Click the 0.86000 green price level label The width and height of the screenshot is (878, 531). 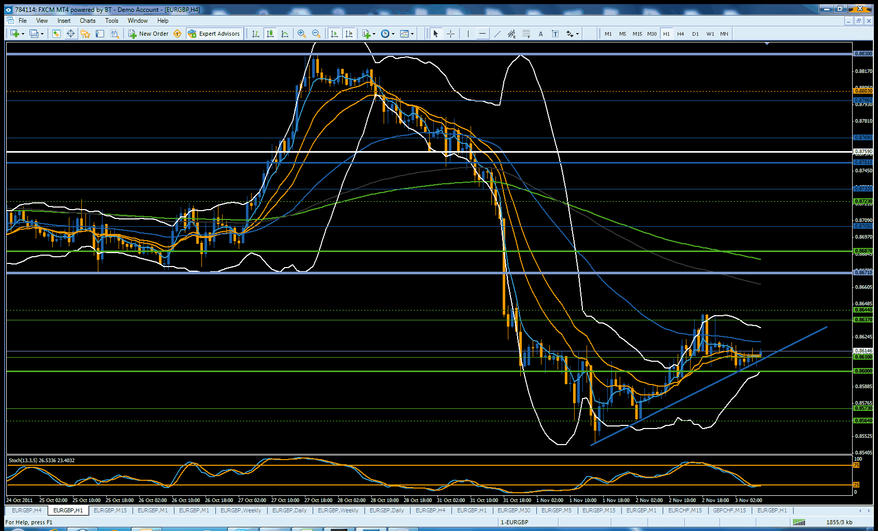(x=862, y=371)
